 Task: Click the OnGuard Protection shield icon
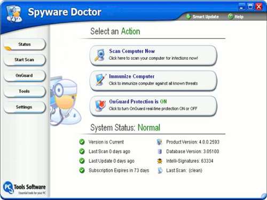pyautogui.click(x=99, y=105)
